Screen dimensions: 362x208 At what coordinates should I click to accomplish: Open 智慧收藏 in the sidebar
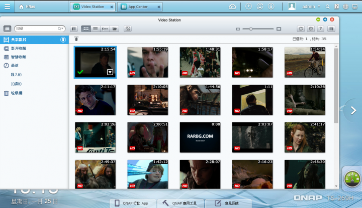click(19, 57)
